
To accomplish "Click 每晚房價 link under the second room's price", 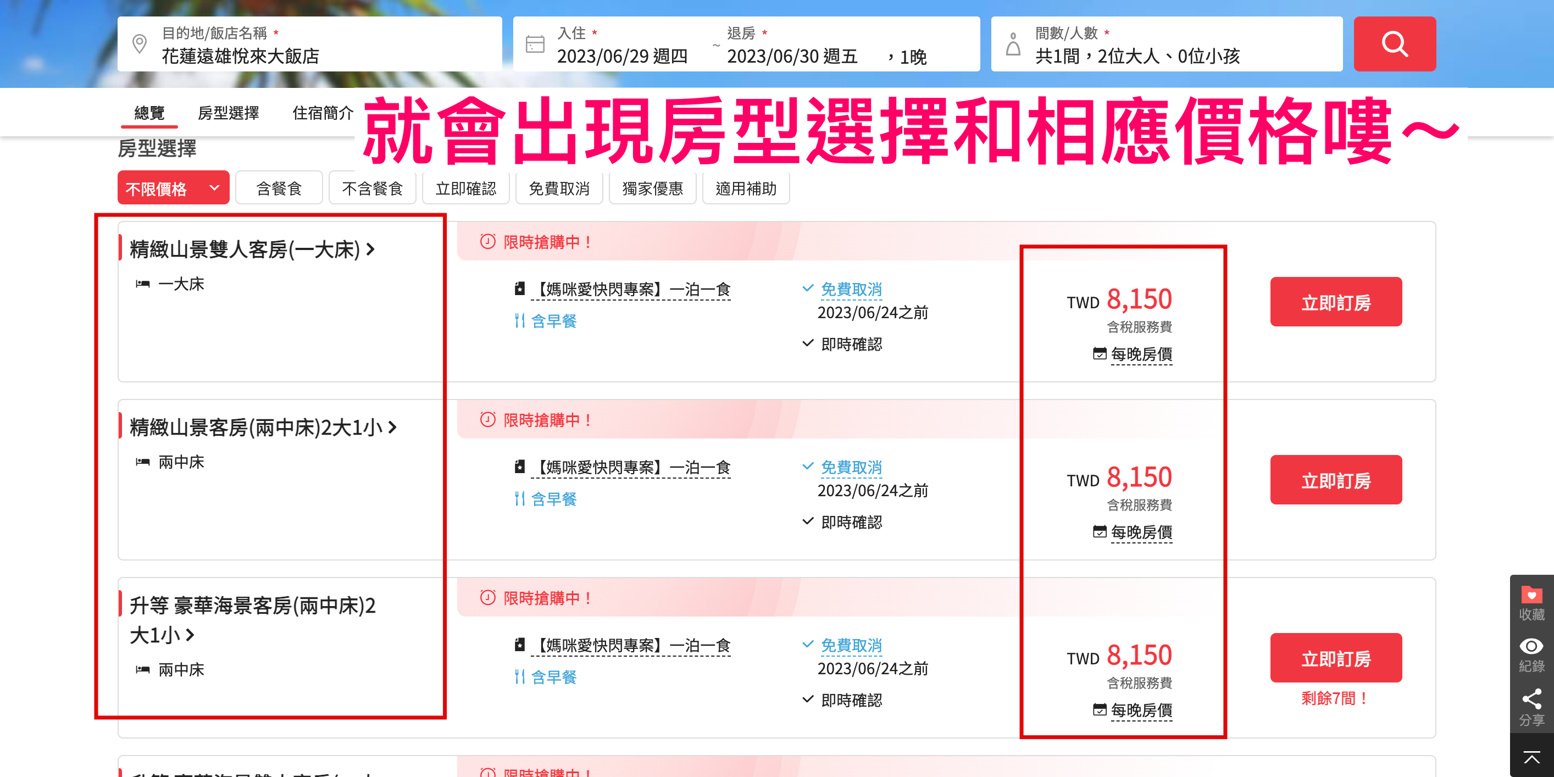I will (1141, 532).
